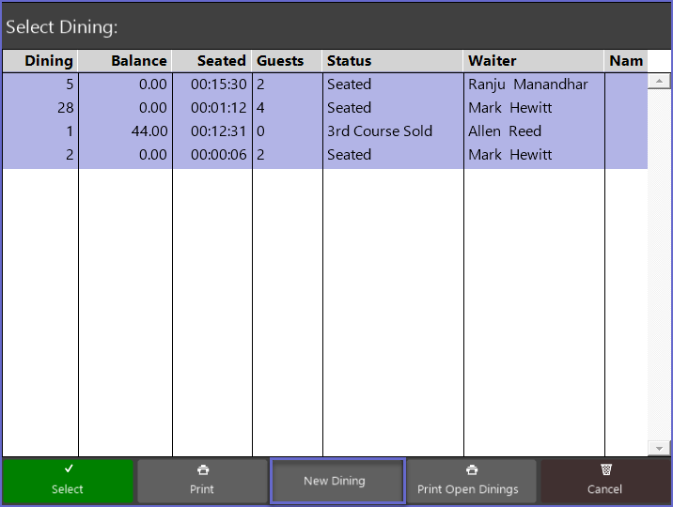Sort by the Balance column header
The height and width of the screenshot is (507, 673).
[126, 60]
